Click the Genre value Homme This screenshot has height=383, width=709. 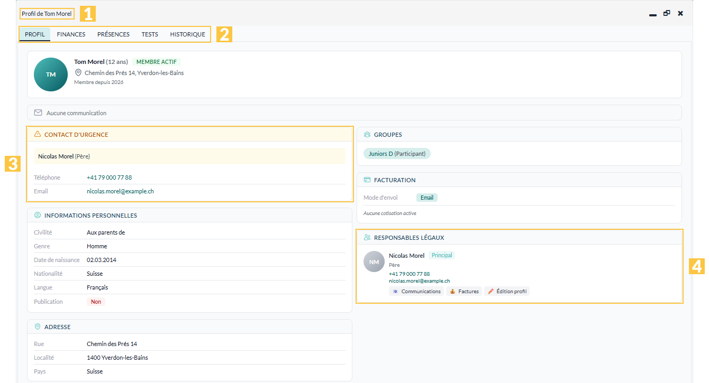click(x=97, y=246)
